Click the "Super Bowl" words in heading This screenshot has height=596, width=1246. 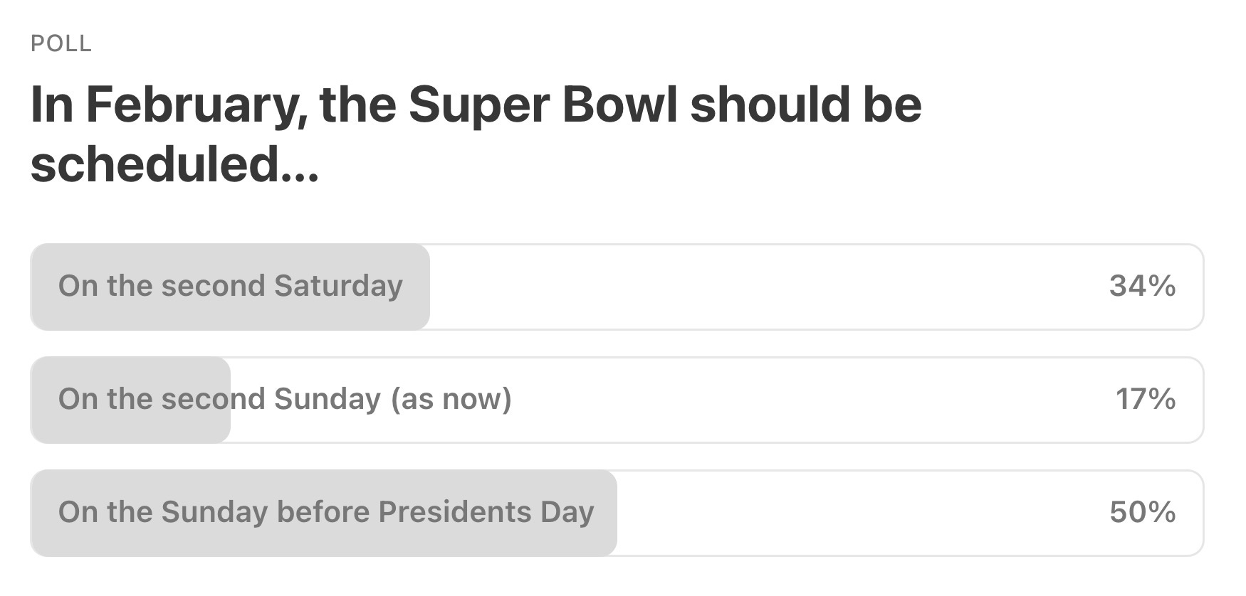543,105
